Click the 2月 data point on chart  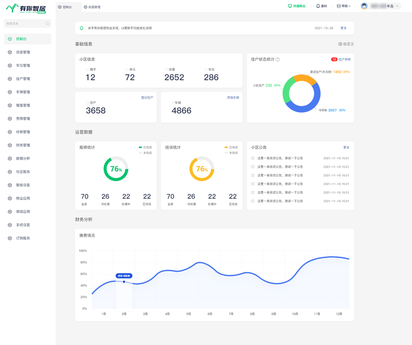pyautogui.click(x=124, y=282)
